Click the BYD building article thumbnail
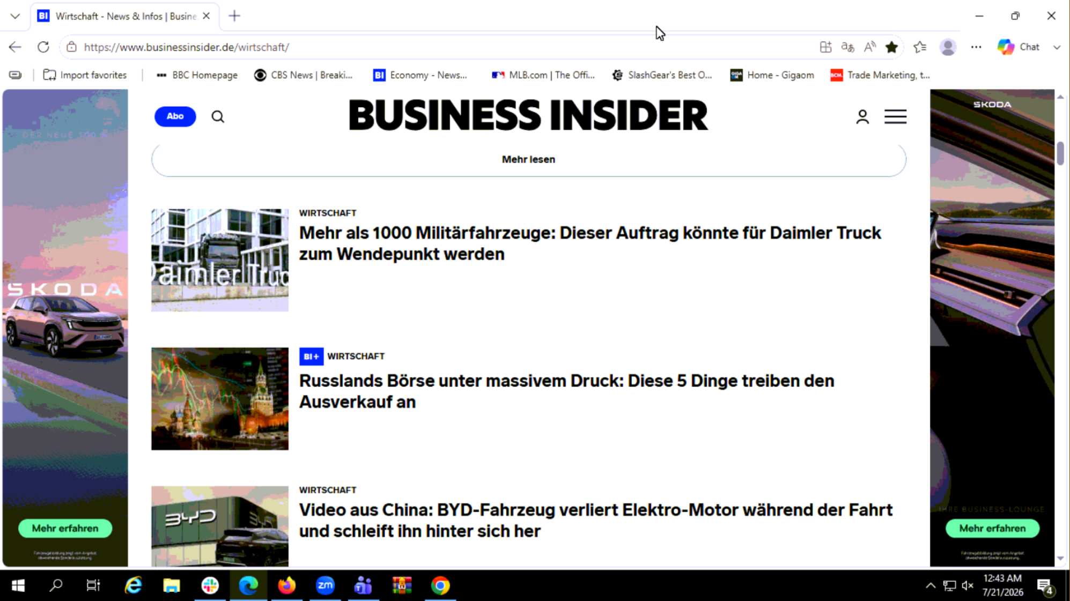 [x=220, y=526]
